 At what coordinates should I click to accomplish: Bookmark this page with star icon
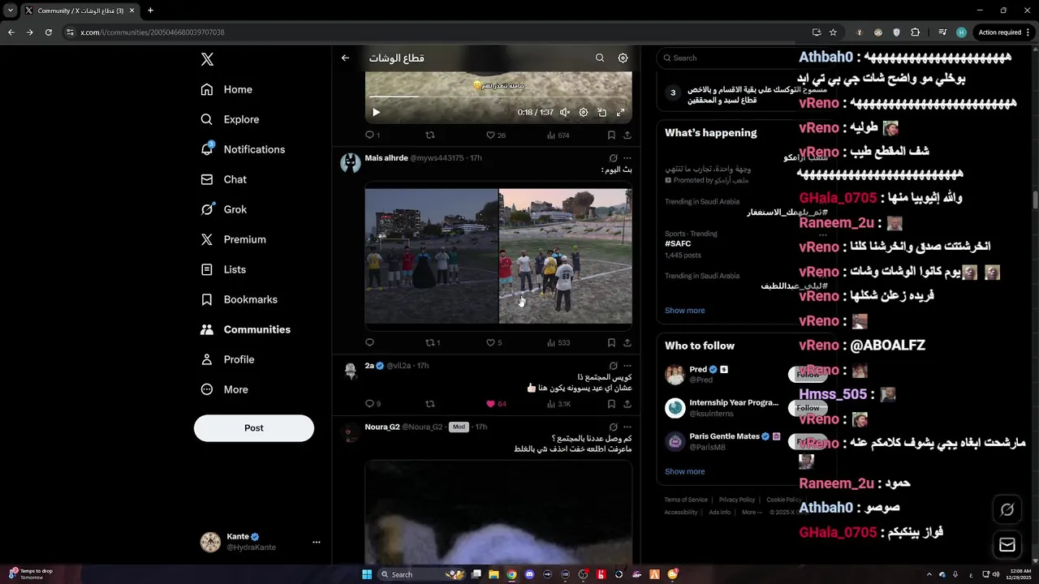(833, 32)
